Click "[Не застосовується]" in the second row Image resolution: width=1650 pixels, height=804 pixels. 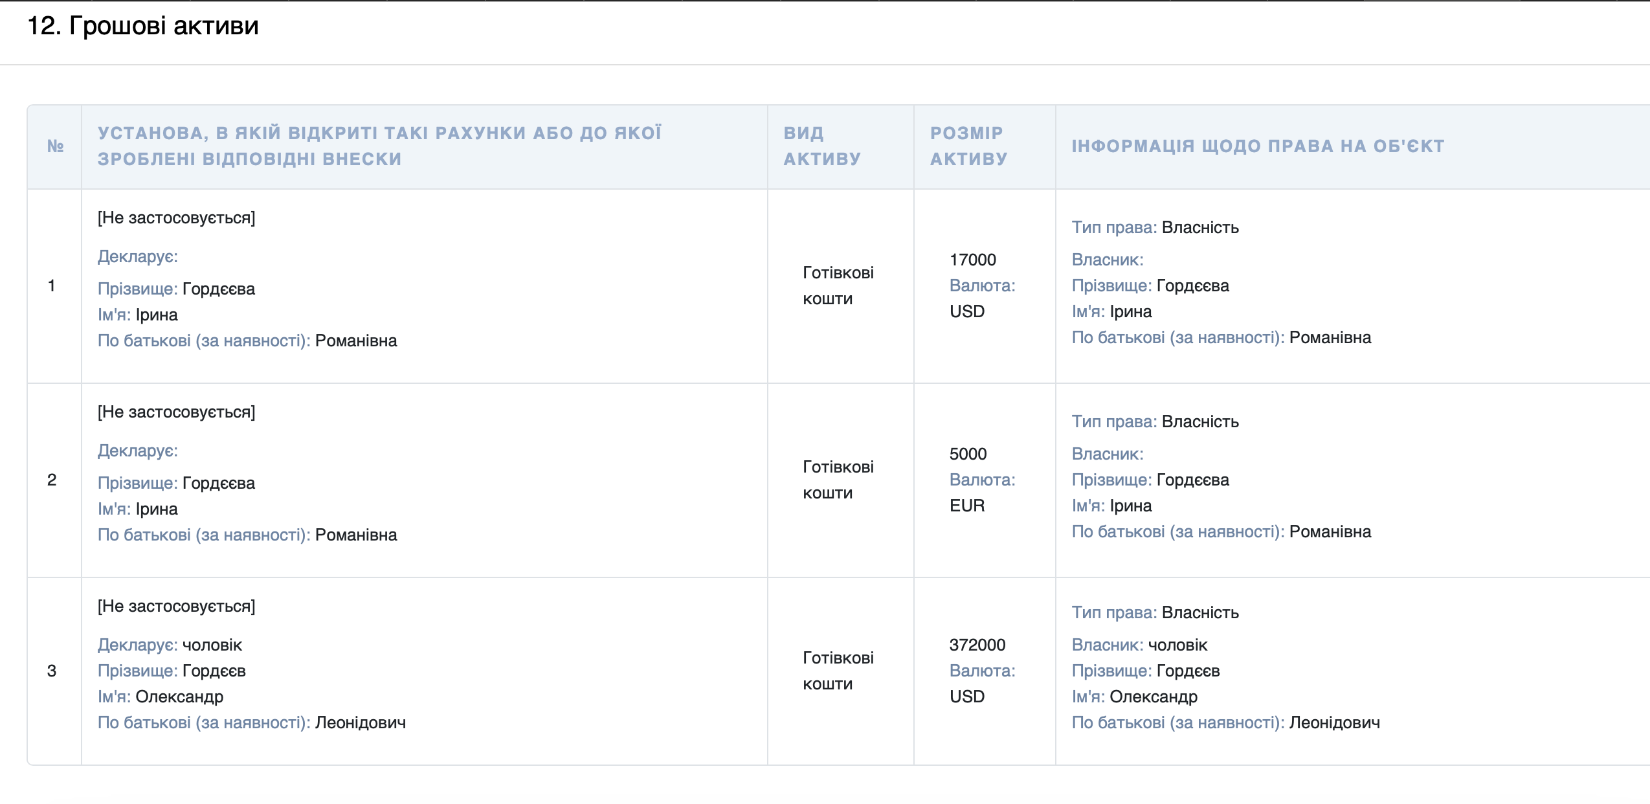176,412
